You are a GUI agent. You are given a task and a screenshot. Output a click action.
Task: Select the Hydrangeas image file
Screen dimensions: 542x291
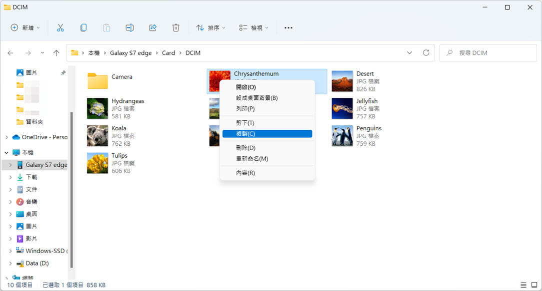[116, 108]
